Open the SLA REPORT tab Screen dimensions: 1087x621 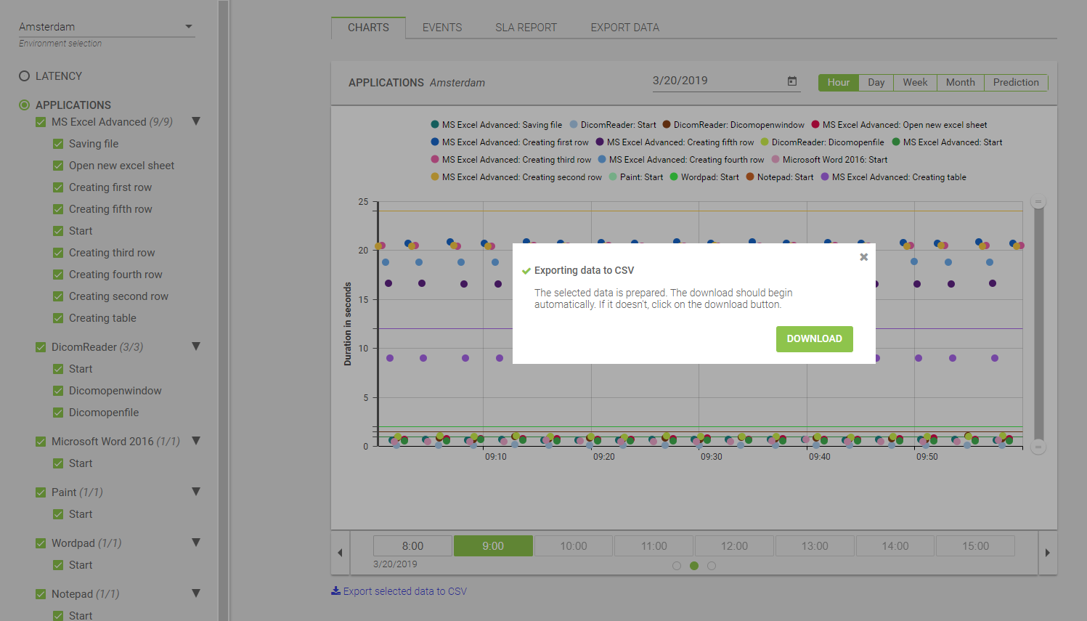[x=526, y=28]
